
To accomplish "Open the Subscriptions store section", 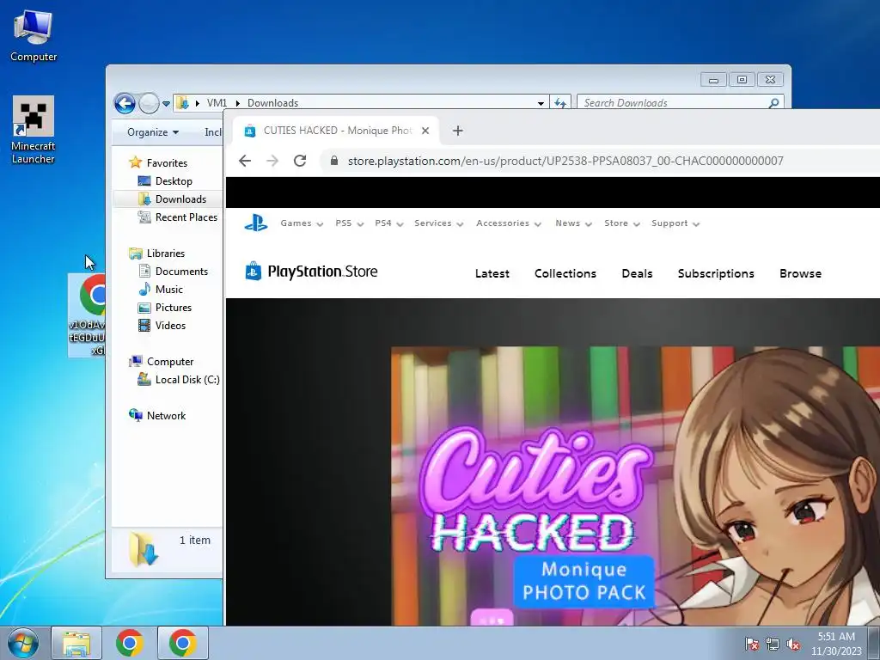I will [716, 273].
